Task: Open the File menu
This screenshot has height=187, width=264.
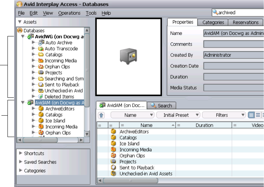Action: (x=21, y=13)
